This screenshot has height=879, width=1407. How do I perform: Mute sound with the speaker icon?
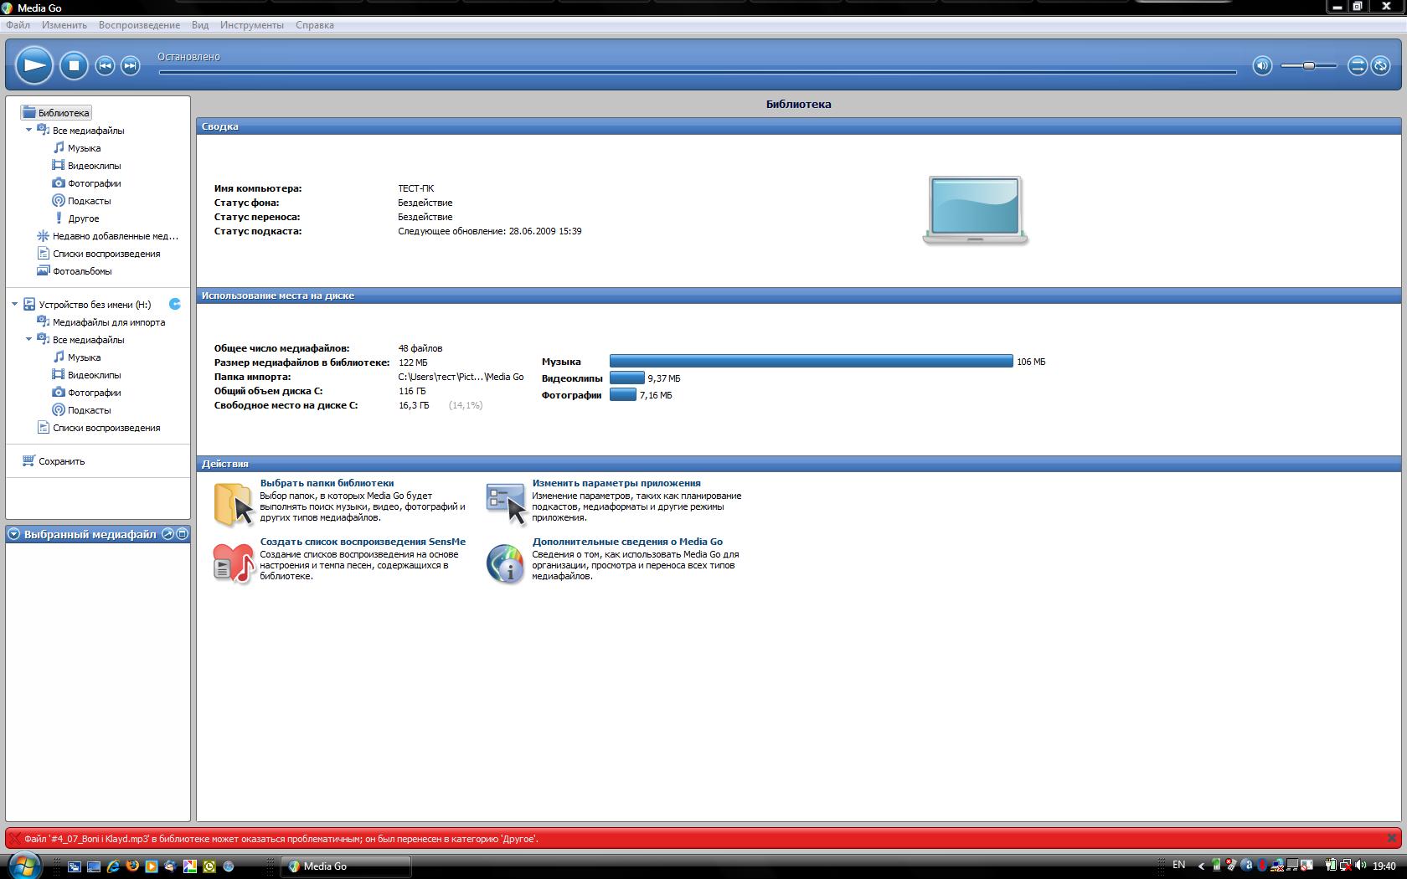click(x=1262, y=65)
